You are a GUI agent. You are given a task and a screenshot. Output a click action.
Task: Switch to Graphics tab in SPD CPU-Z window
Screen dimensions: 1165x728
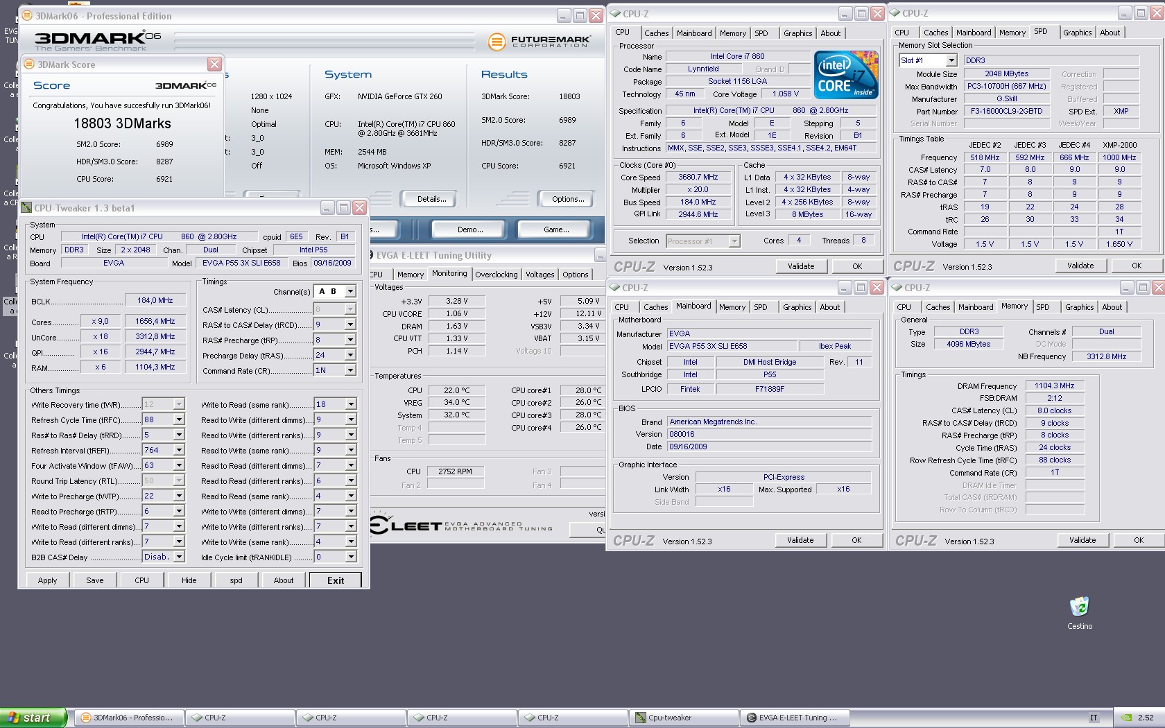pyautogui.click(x=1078, y=33)
